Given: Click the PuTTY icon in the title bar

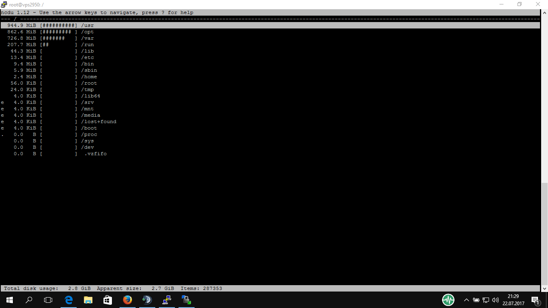Looking at the screenshot, I should (4, 4).
